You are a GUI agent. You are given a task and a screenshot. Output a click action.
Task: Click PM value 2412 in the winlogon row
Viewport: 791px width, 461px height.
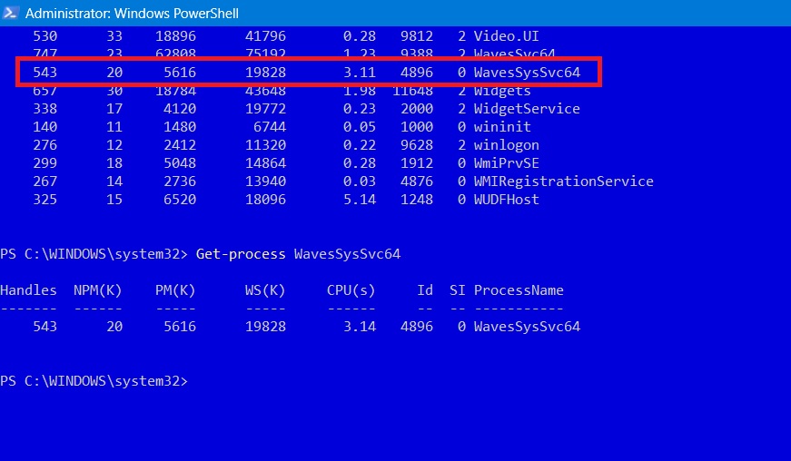pos(180,145)
